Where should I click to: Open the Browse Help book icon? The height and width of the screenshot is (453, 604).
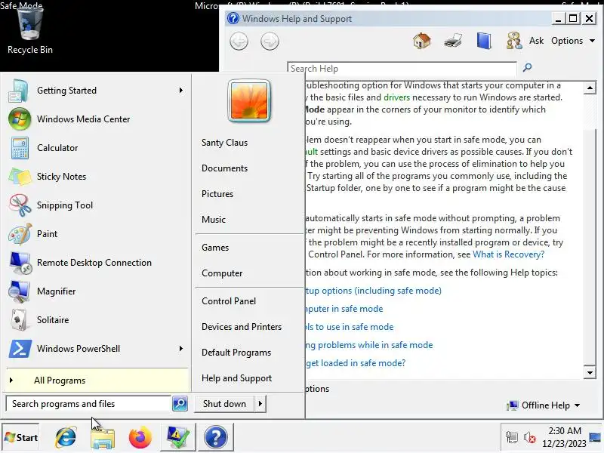pos(484,41)
